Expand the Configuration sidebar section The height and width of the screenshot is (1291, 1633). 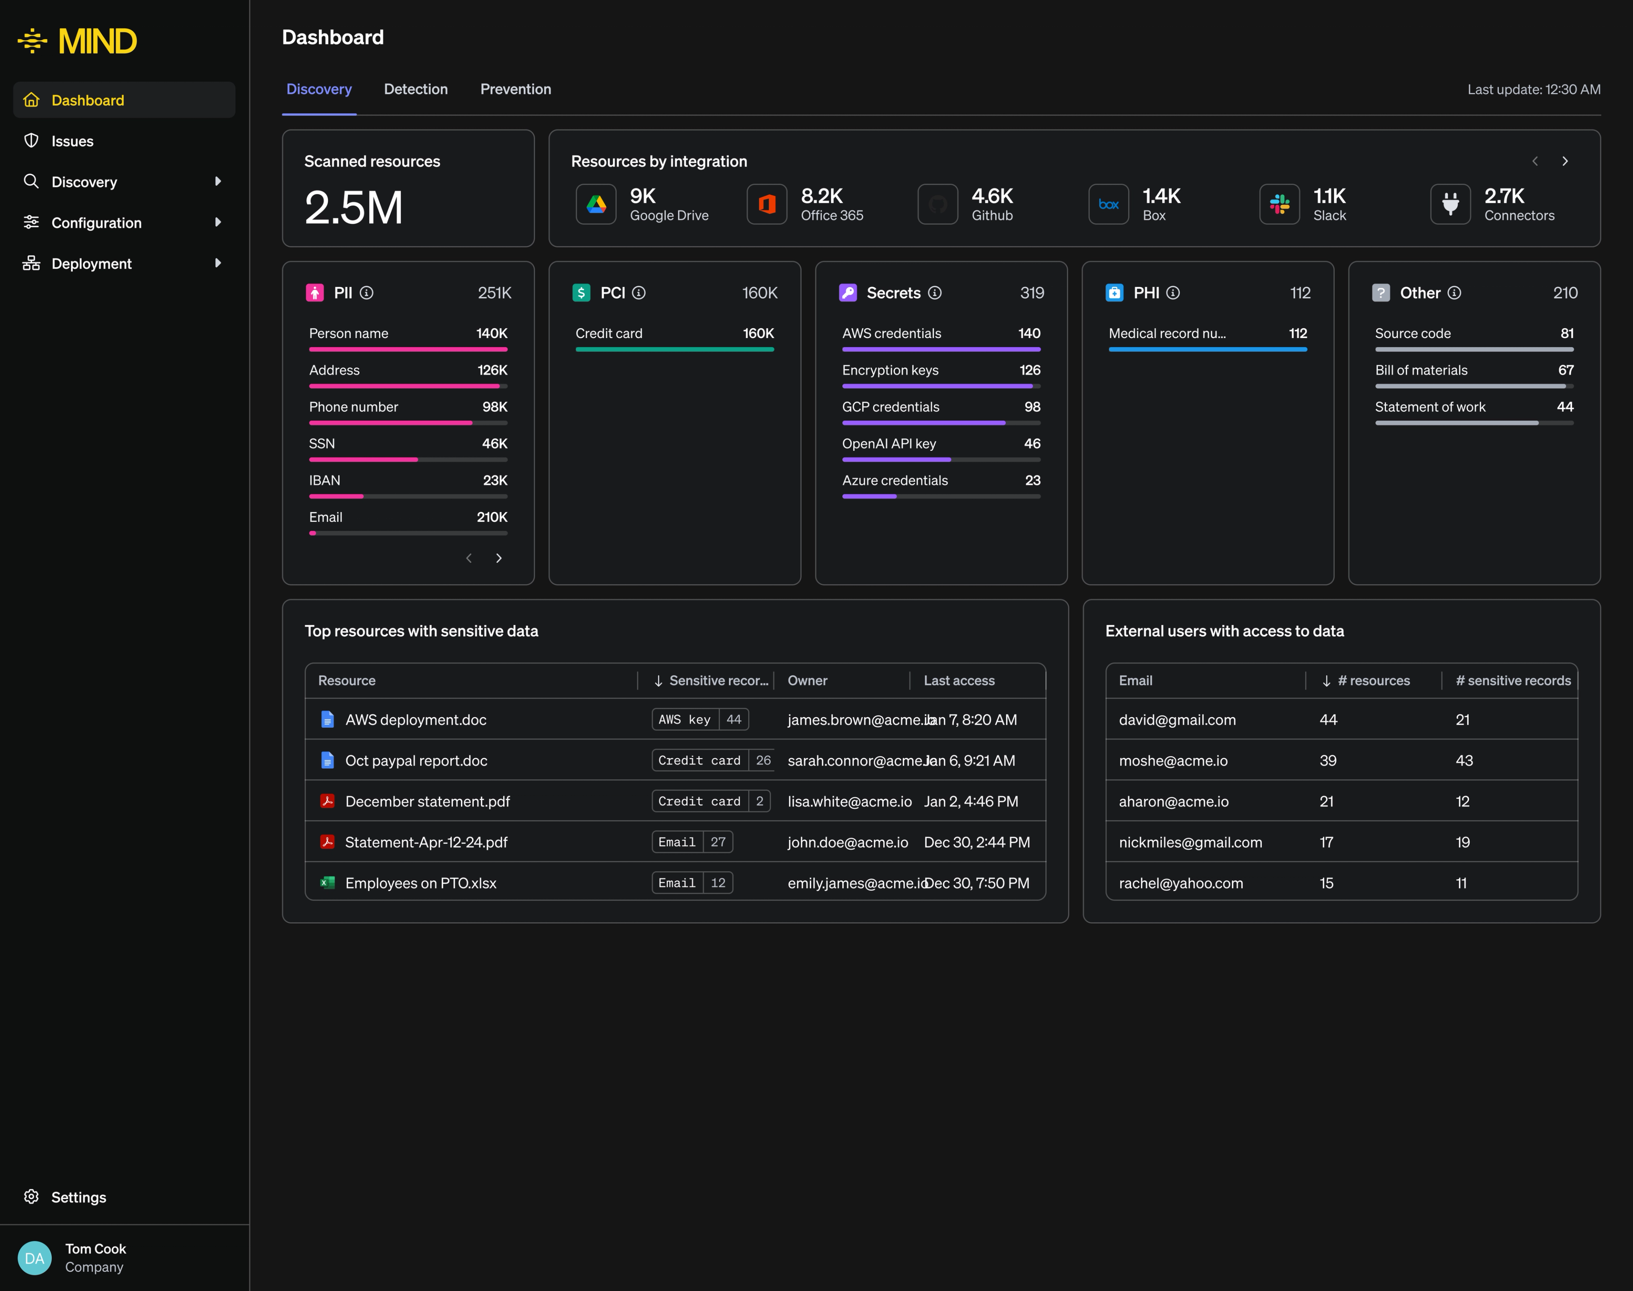[218, 222]
